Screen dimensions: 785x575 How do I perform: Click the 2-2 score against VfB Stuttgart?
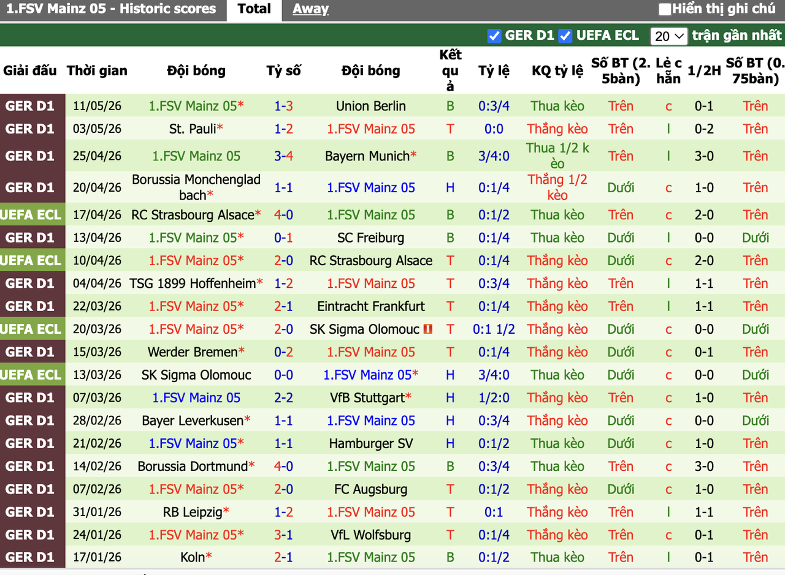click(x=283, y=398)
